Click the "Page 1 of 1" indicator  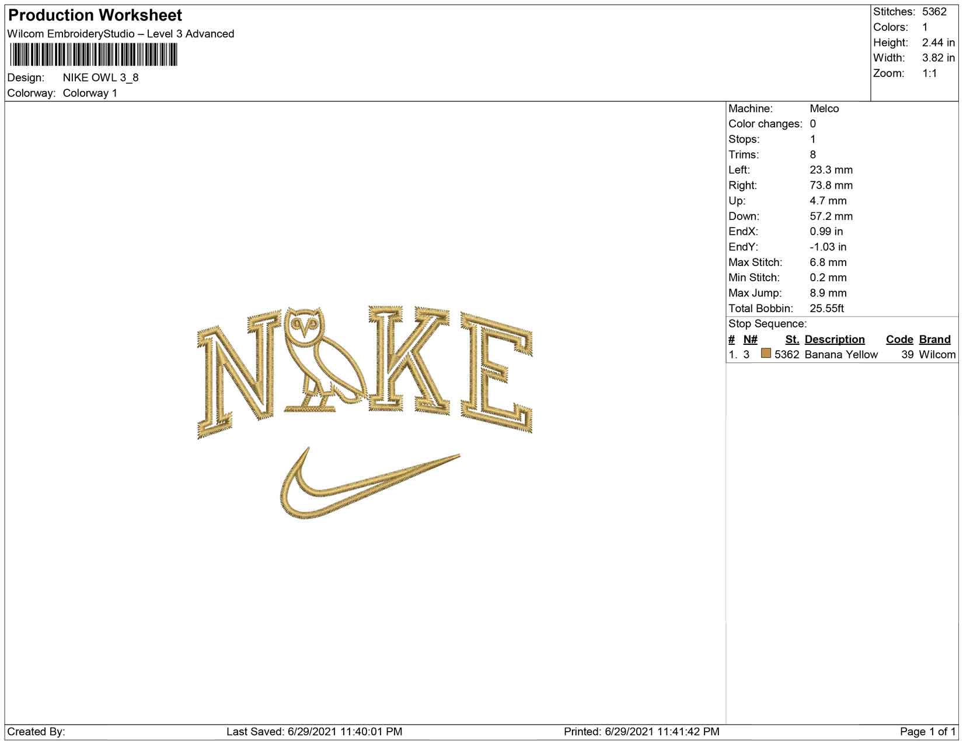click(x=928, y=732)
